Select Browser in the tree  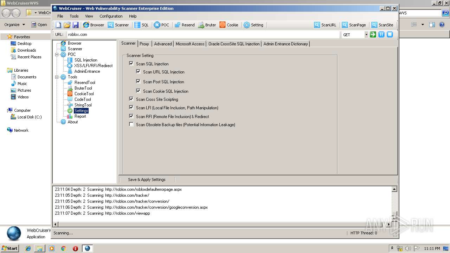point(75,43)
